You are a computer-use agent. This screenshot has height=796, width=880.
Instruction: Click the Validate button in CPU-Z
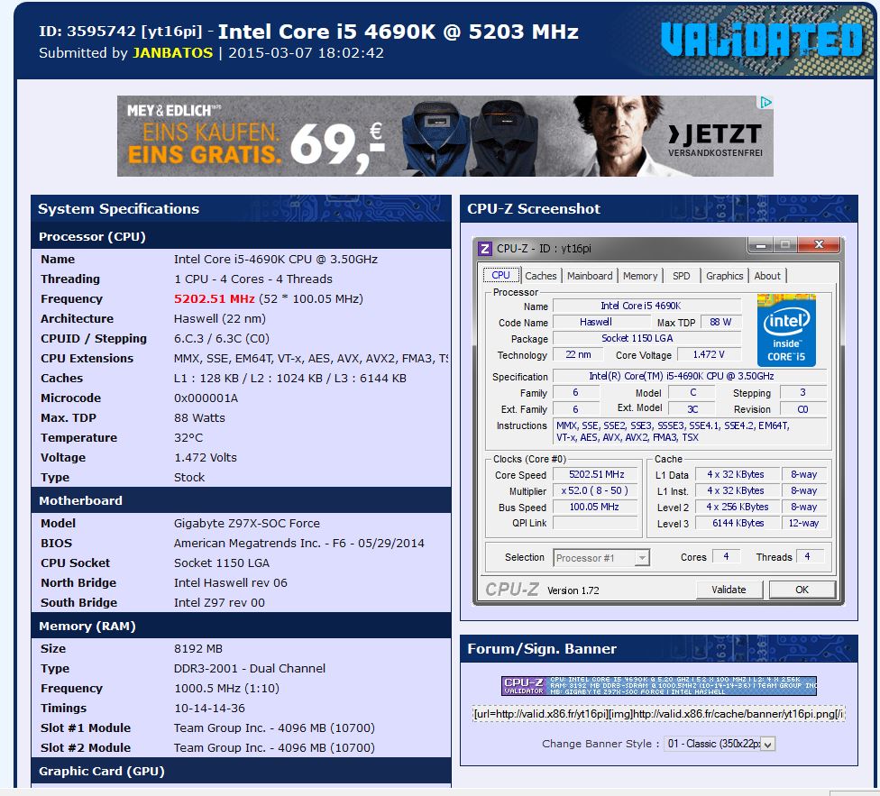729,590
